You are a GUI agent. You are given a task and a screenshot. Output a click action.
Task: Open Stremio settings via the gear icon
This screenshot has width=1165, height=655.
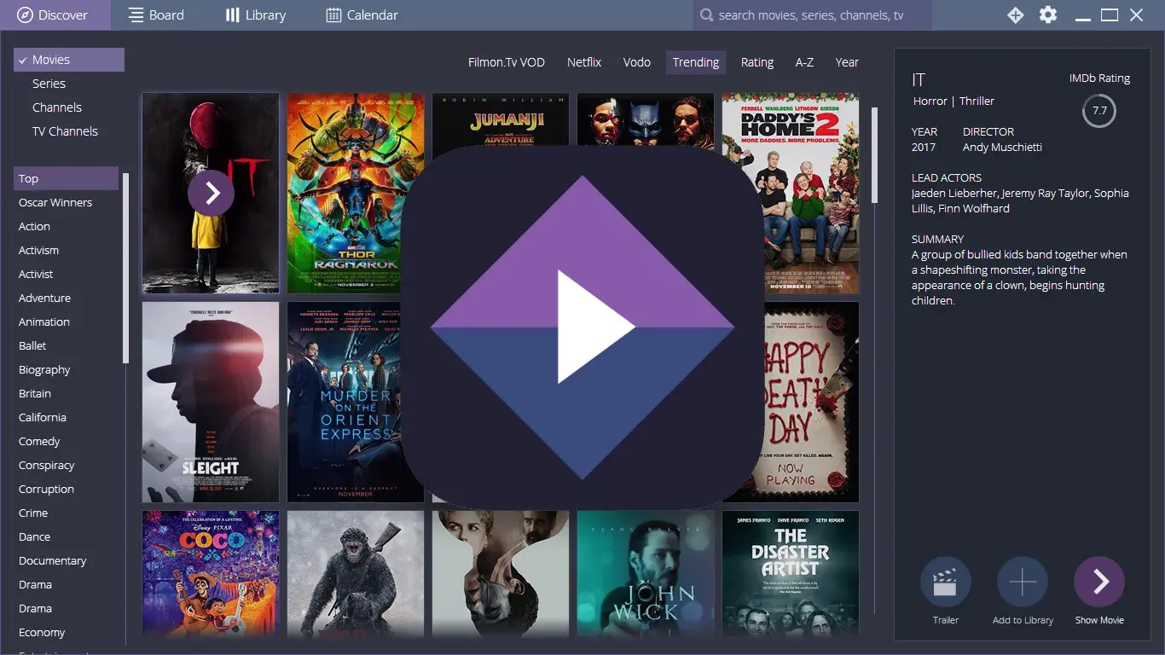(1048, 14)
